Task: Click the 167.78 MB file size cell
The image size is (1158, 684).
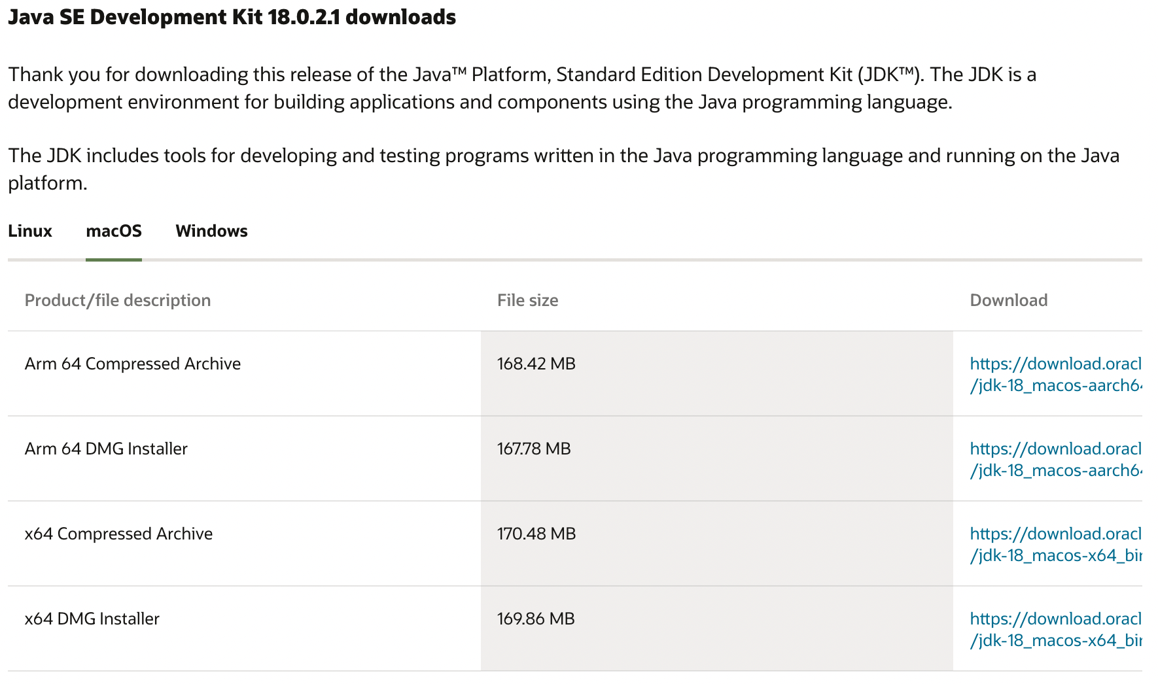Action: pos(534,449)
